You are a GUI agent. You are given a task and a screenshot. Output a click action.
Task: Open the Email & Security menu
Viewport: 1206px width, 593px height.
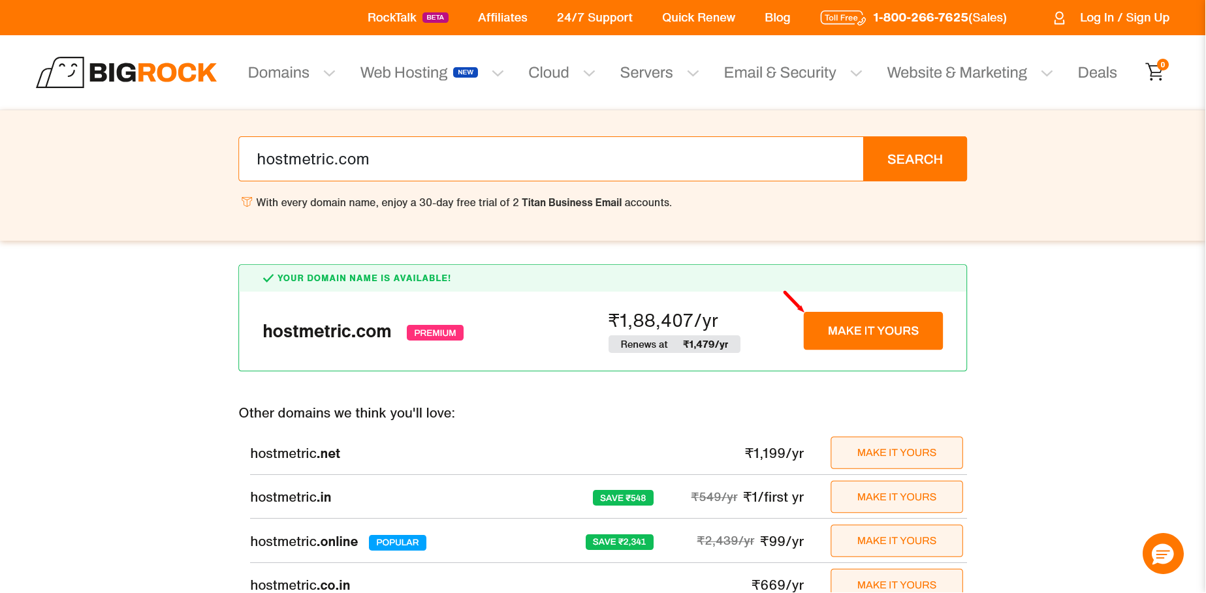click(x=780, y=72)
